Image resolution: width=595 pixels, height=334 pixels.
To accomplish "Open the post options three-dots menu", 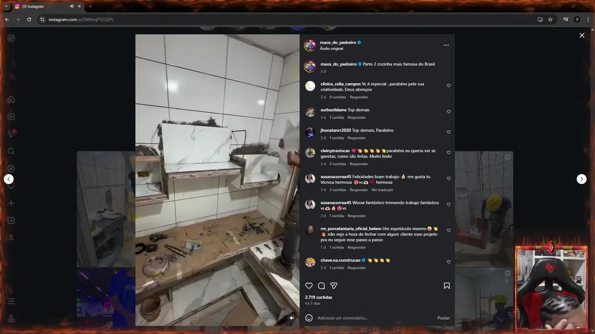I will tap(446, 45).
